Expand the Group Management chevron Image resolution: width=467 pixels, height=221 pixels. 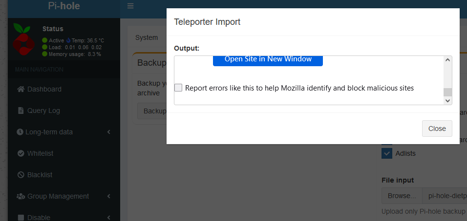click(109, 196)
